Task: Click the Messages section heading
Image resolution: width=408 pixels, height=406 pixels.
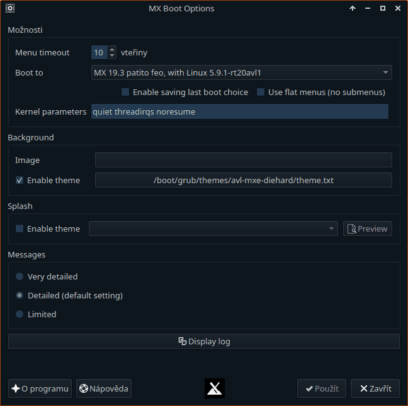Action: coord(26,255)
